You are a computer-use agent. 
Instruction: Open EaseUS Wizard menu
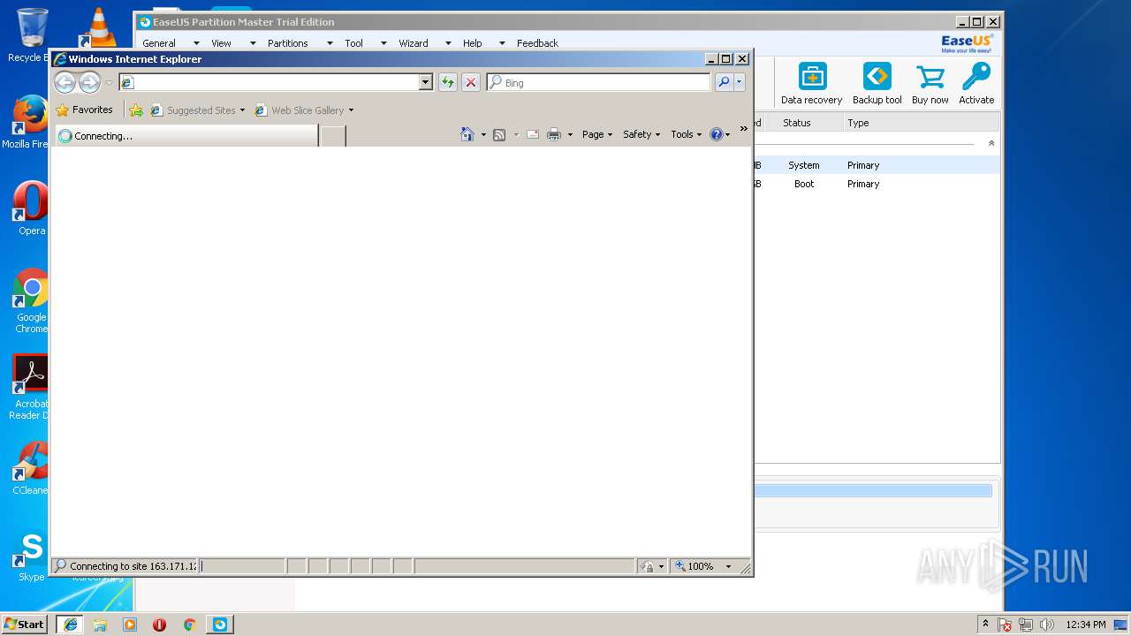413,43
